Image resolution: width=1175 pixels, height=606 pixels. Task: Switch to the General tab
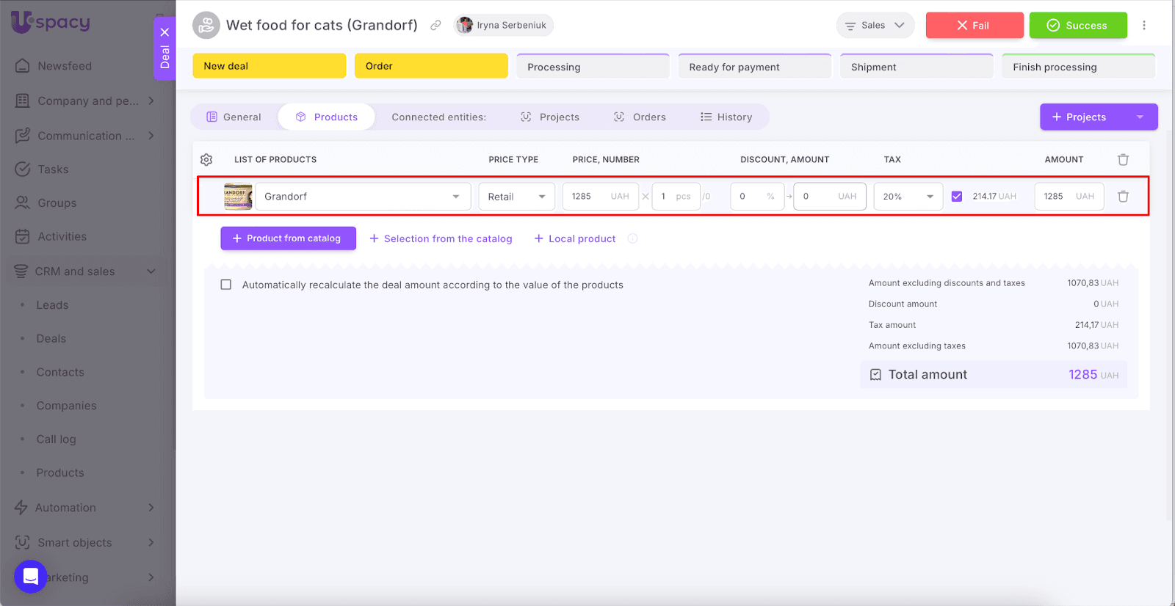click(234, 117)
